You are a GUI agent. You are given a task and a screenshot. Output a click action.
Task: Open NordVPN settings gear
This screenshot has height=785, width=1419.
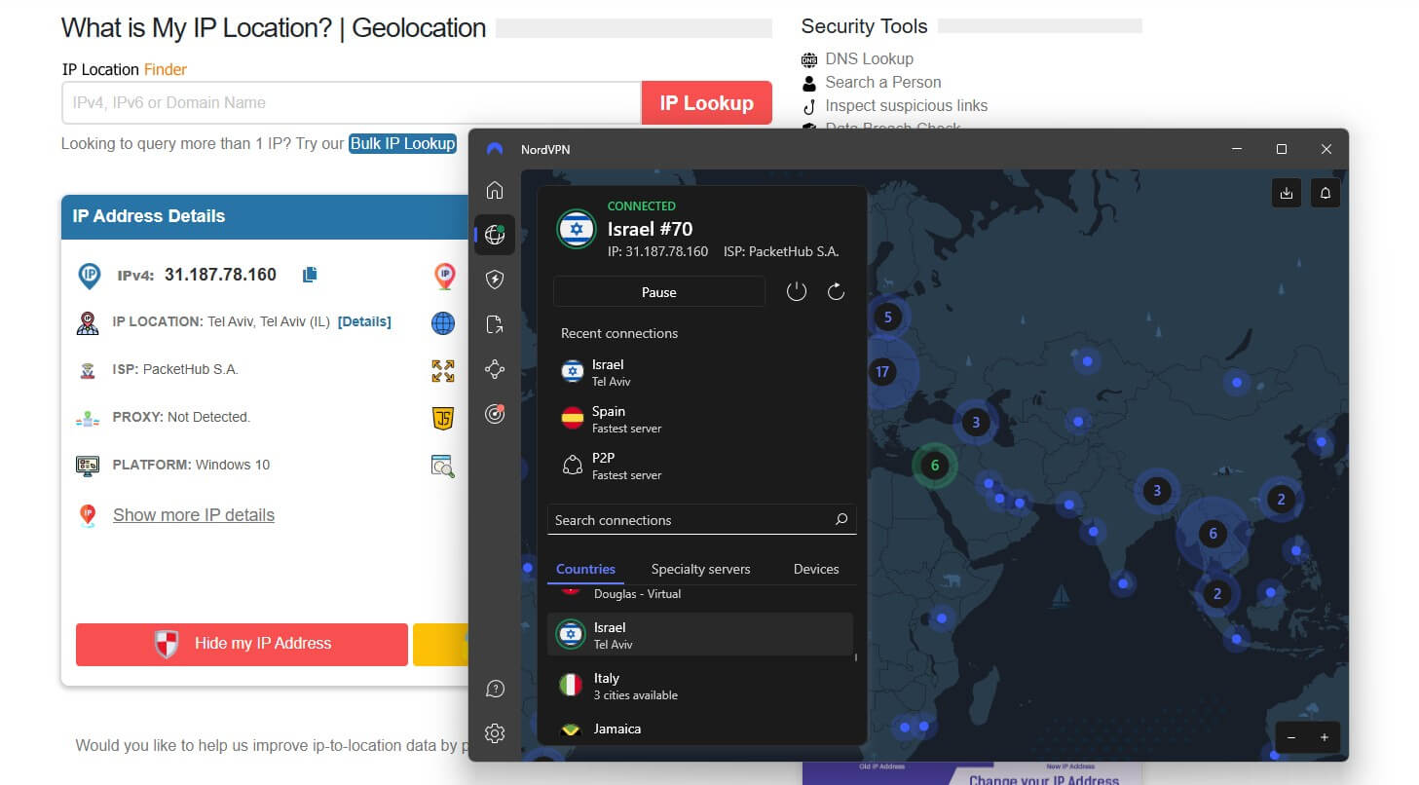coord(495,733)
